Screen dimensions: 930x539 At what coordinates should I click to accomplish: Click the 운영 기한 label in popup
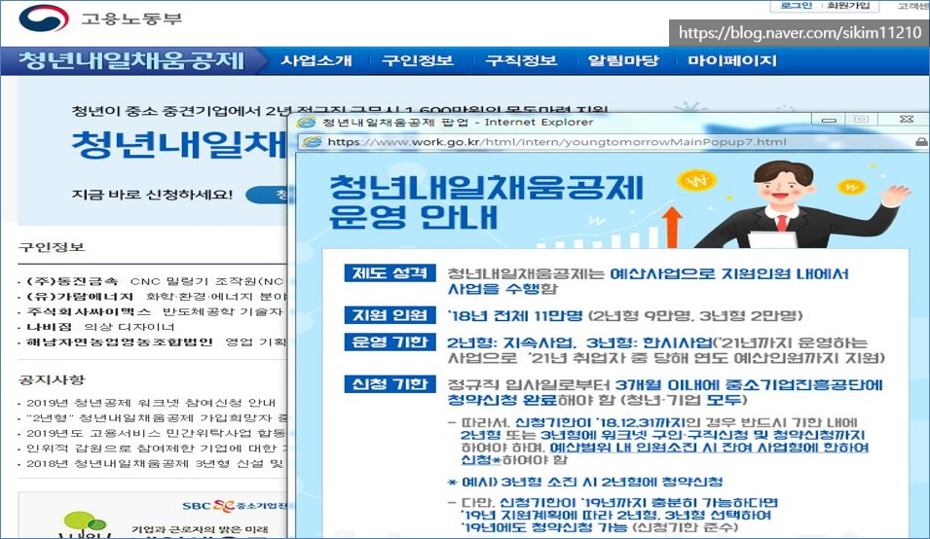[391, 341]
